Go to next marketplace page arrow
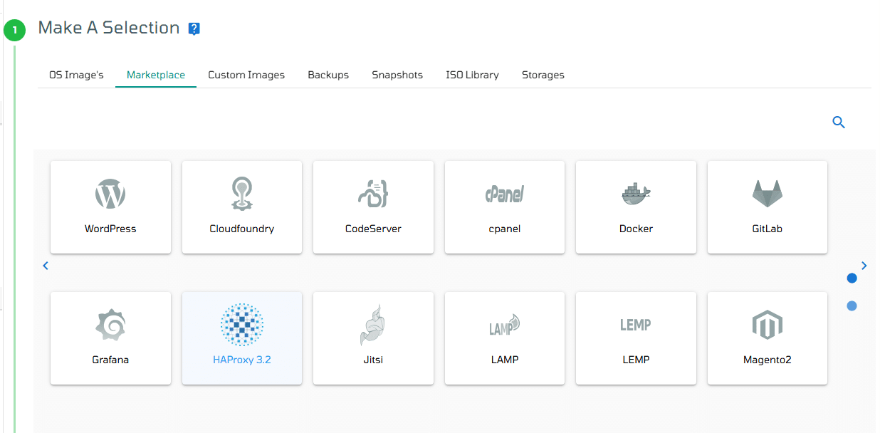 [864, 266]
